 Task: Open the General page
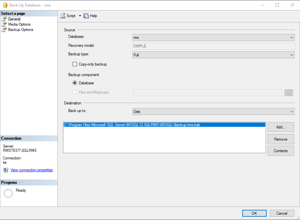click(x=14, y=19)
